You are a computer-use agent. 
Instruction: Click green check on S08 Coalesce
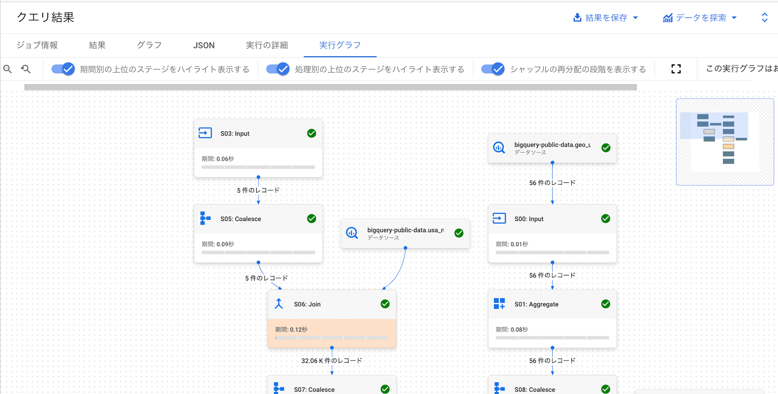pyautogui.click(x=606, y=389)
